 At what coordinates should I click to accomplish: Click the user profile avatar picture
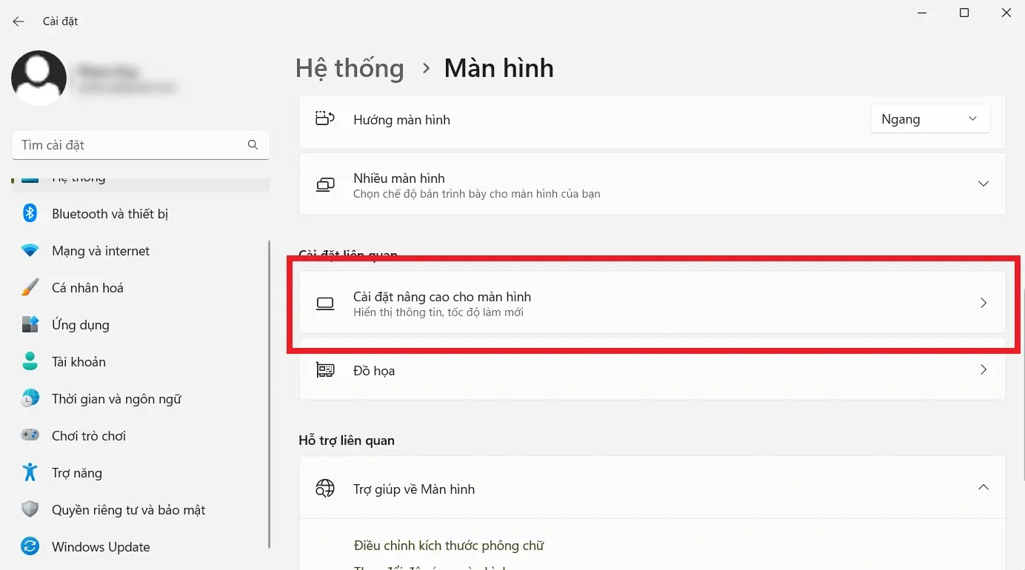pyautogui.click(x=39, y=78)
